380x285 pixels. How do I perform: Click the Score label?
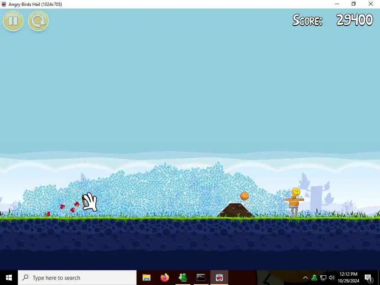307,20
